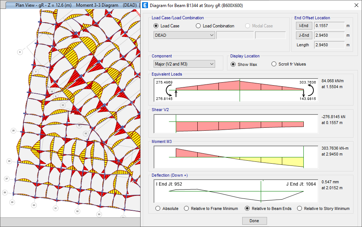
Task: Select the Scroll for Values option
Action: (x=274, y=64)
